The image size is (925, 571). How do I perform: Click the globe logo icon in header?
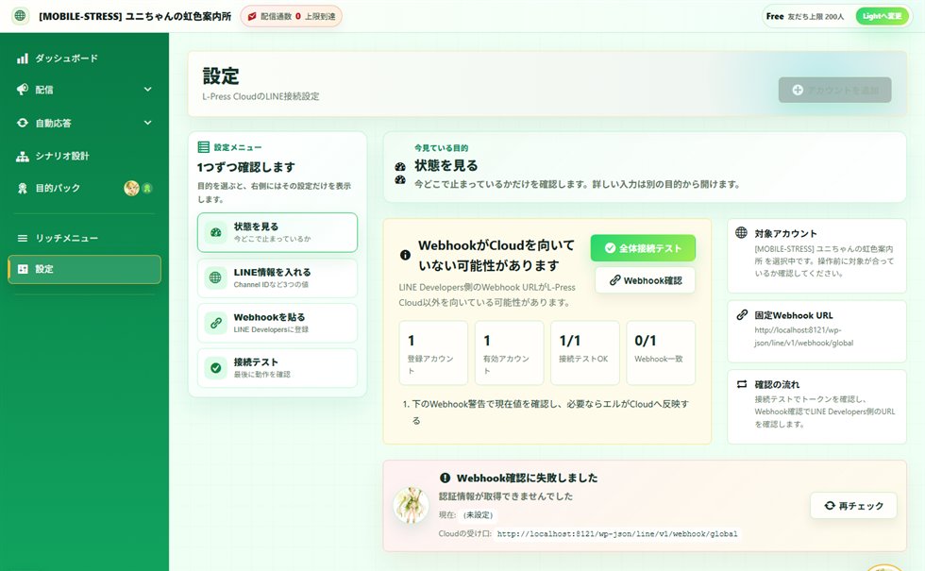20,16
